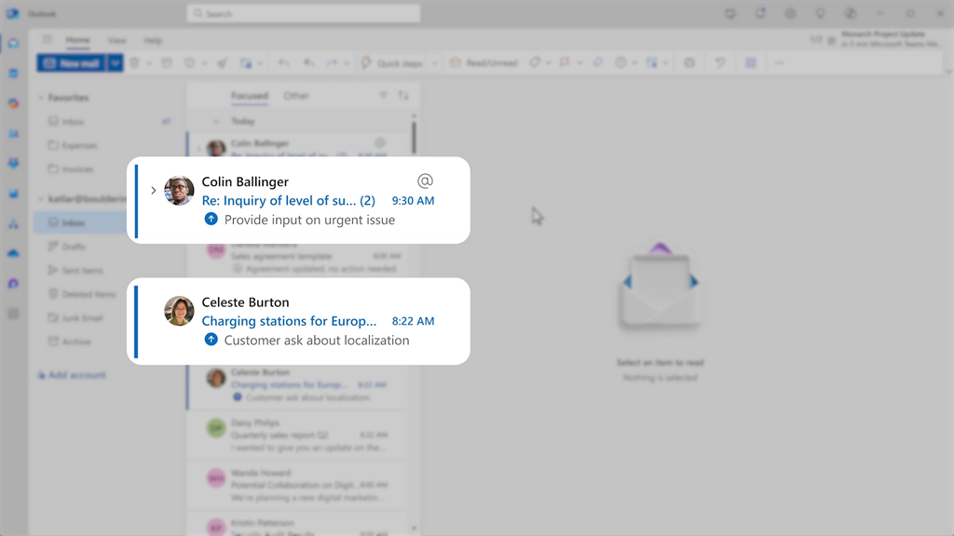Image resolution: width=954 pixels, height=536 pixels.
Task: Click Celeste Burton's photo on enlarged card
Action: 179,311
